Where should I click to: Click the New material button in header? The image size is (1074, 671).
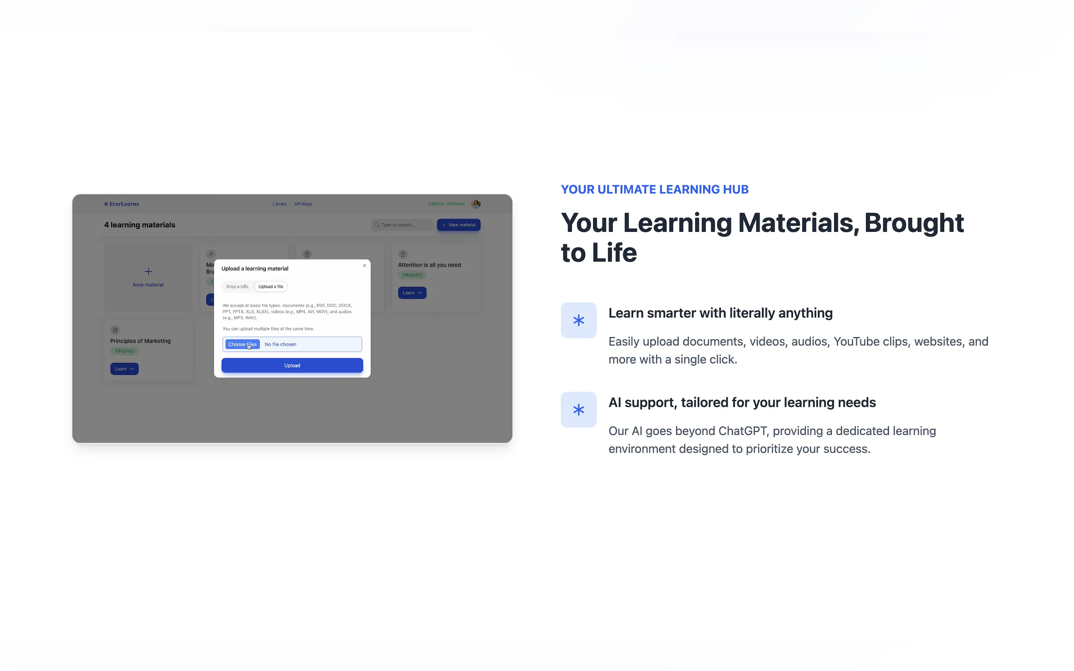point(459,225)
